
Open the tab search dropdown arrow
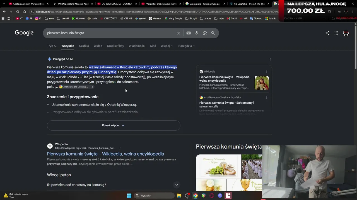pyautogui.click(x=3, y=4)
